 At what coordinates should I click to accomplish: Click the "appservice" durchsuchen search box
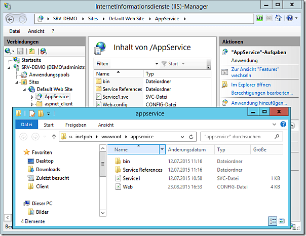click(x=242, y=137)
